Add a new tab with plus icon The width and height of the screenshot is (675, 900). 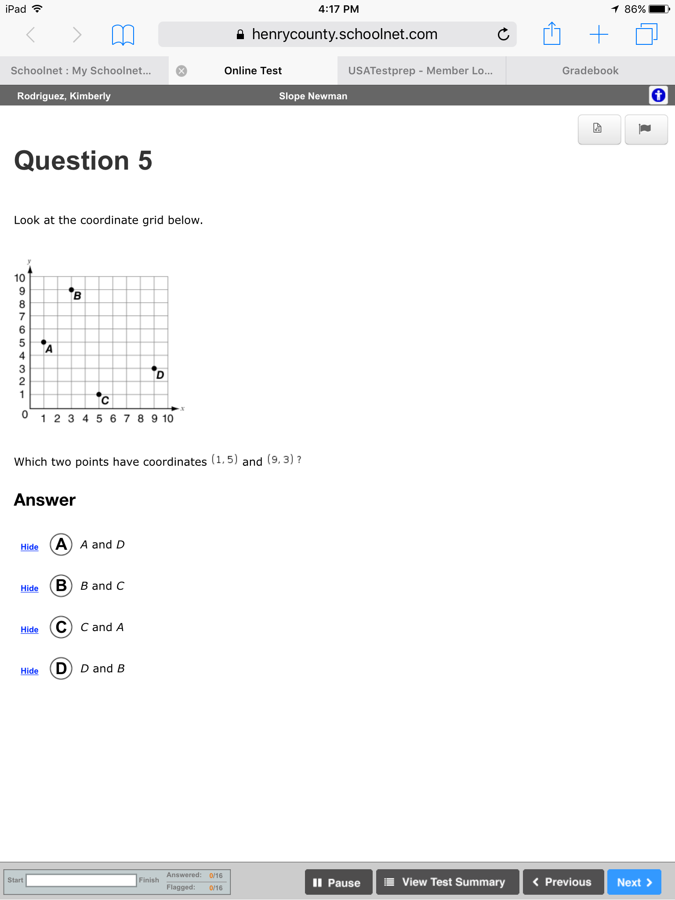pyautogui.click(x=599, y=34)
